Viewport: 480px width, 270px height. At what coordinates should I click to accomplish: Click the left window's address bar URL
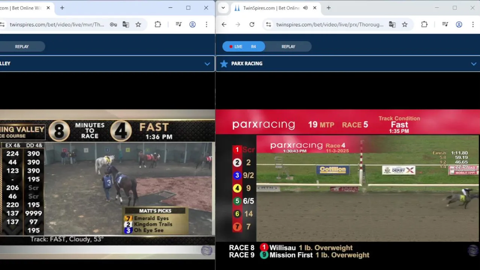point(57,24)
